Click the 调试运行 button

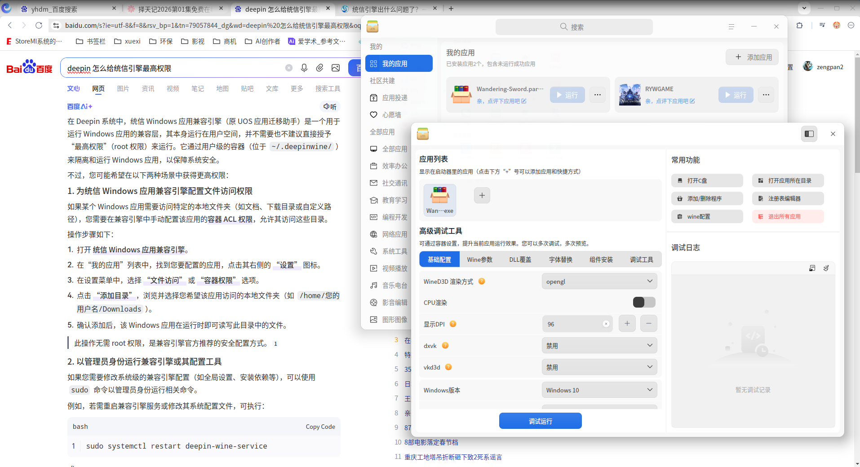point(540,421)
